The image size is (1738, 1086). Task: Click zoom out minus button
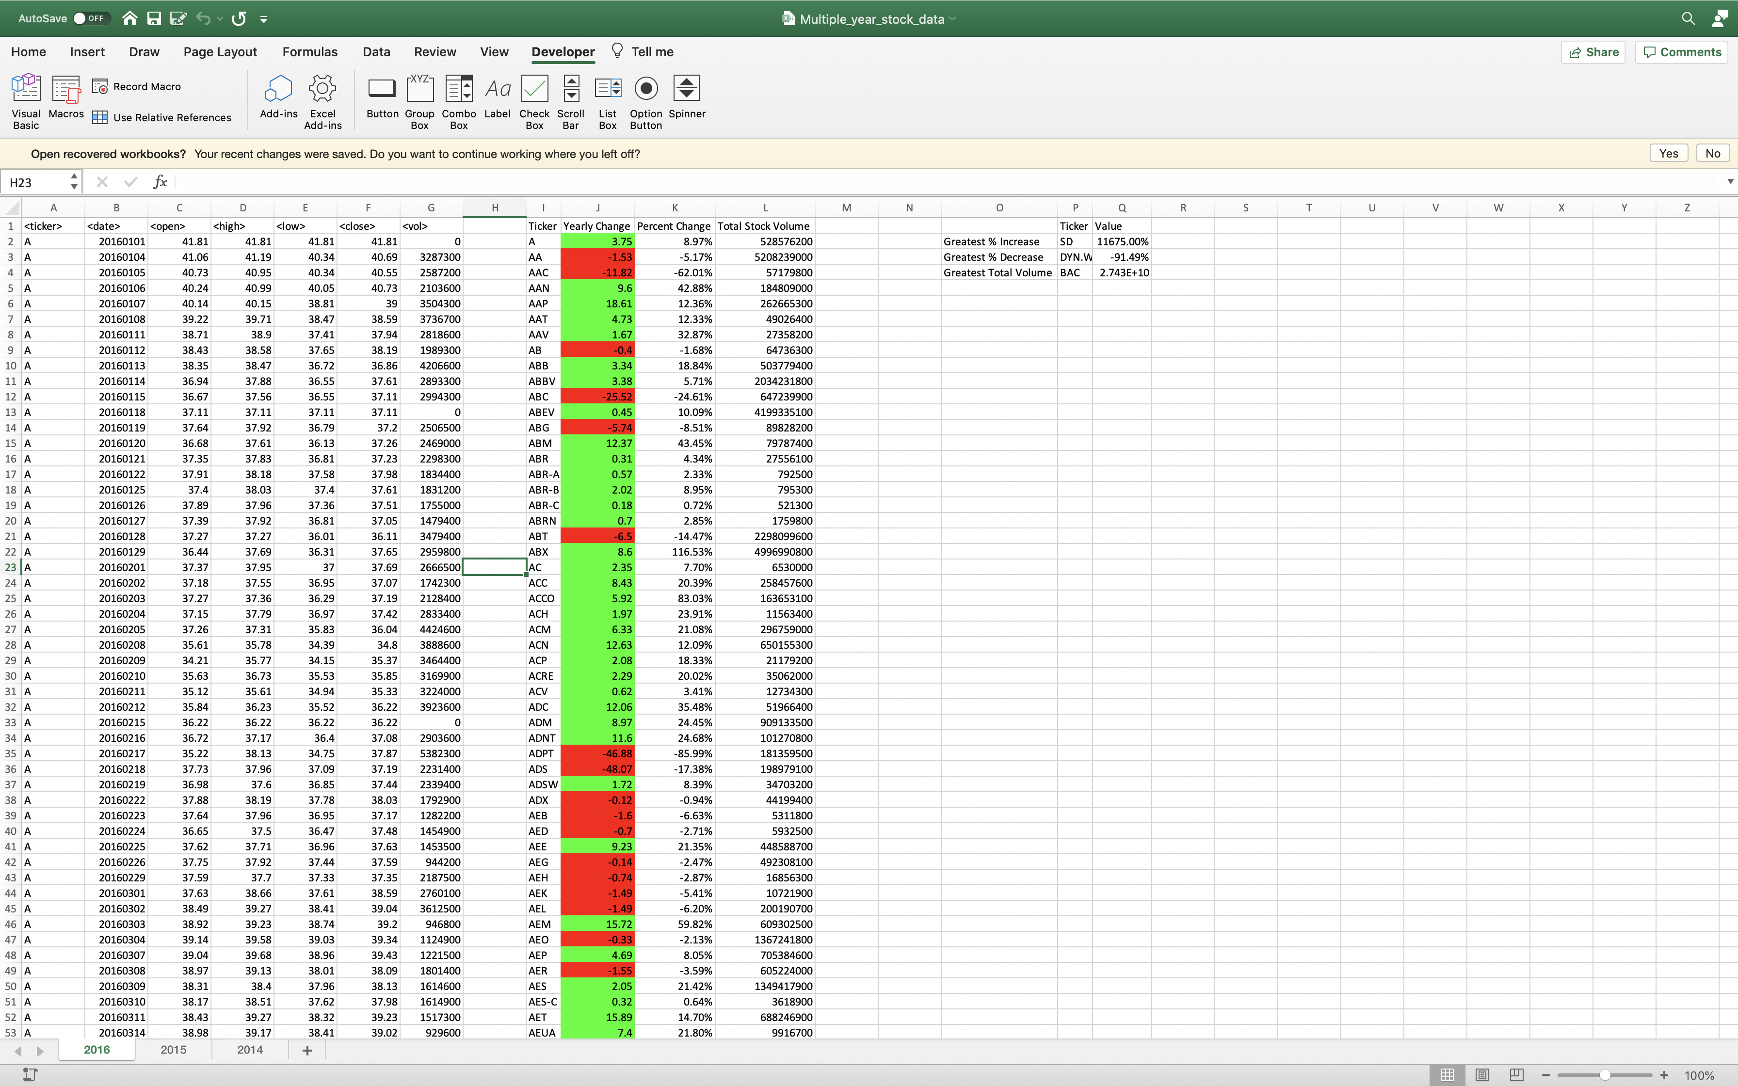pos(1545,1075)
